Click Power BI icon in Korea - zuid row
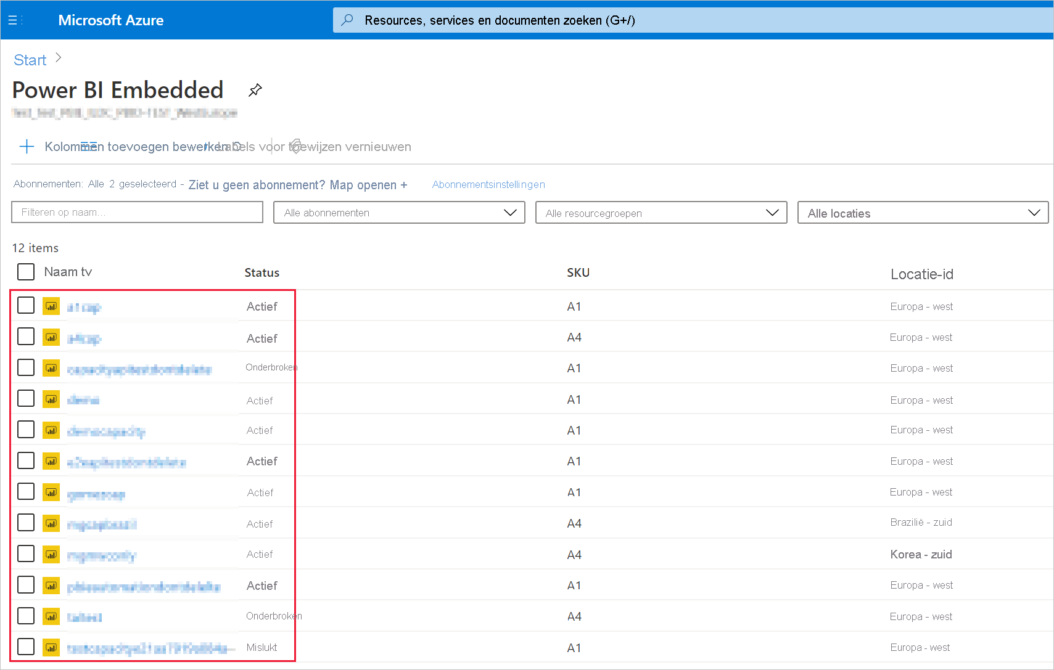The width and height of the screenshot is (1054, 670). click(x=51, y=554)
